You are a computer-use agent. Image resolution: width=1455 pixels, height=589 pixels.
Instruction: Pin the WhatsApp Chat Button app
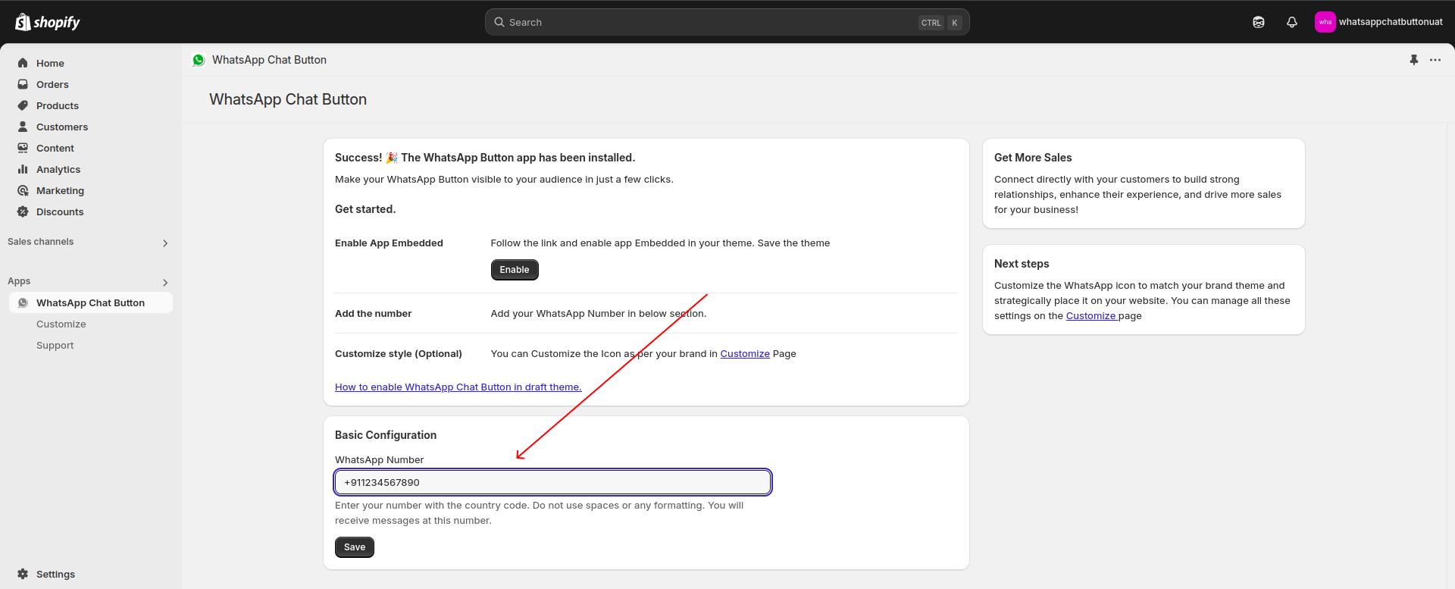point(1414,60)
